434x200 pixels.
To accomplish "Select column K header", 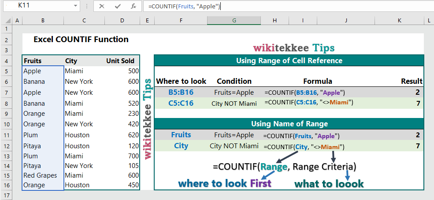I will 399,21.
